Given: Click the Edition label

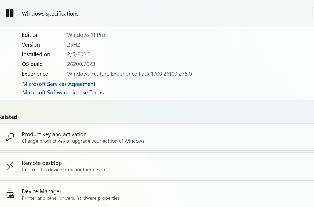Looking at the screenshot, I should coord(30,35).
